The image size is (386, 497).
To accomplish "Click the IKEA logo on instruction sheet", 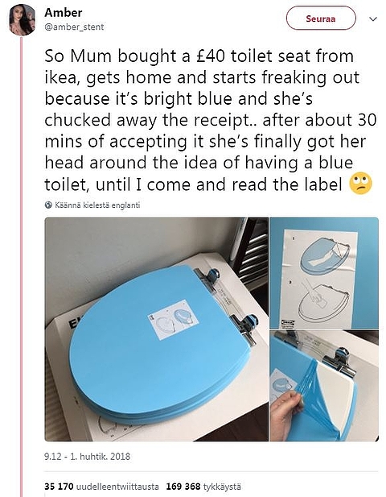I will (288, 322).
